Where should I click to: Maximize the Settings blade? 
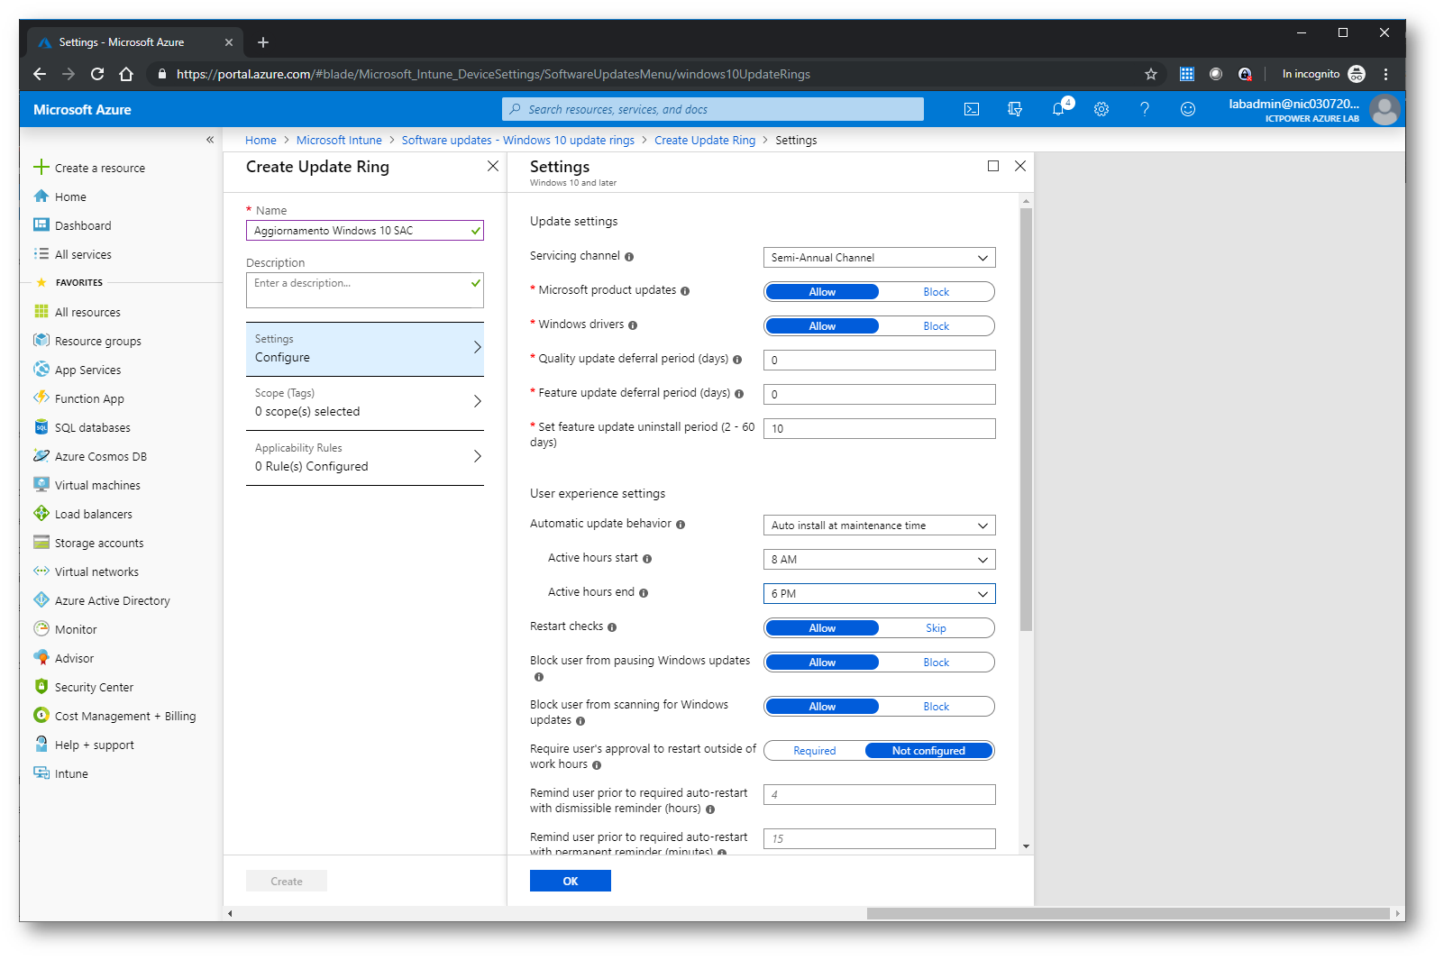[993, 166]
